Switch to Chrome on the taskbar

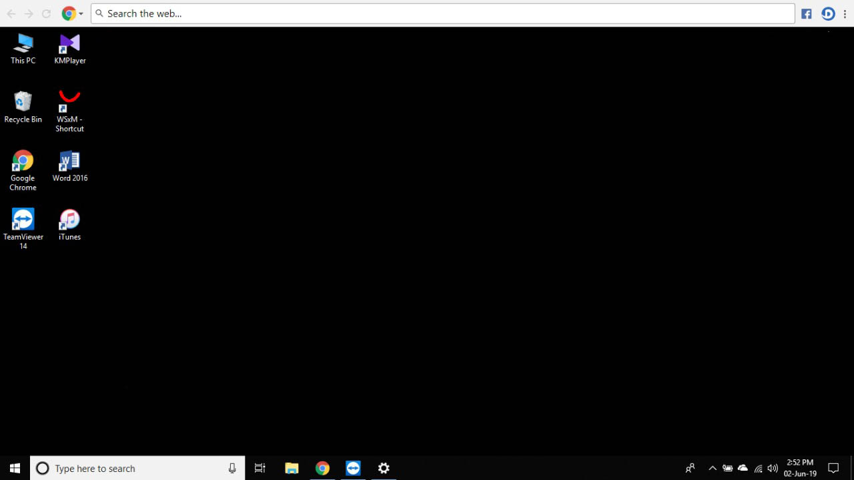click(x=322, y=468)
